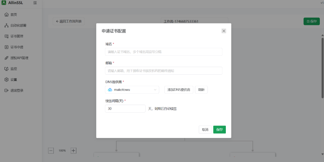Click the 域名 input field
Viewport: 324px width, 162px height.
163,52
